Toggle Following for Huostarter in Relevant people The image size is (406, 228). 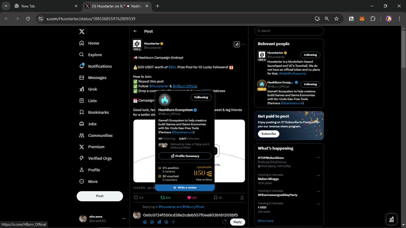pos(310,55)
